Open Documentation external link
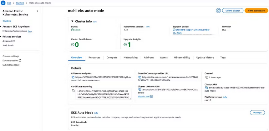 (12, 61)
